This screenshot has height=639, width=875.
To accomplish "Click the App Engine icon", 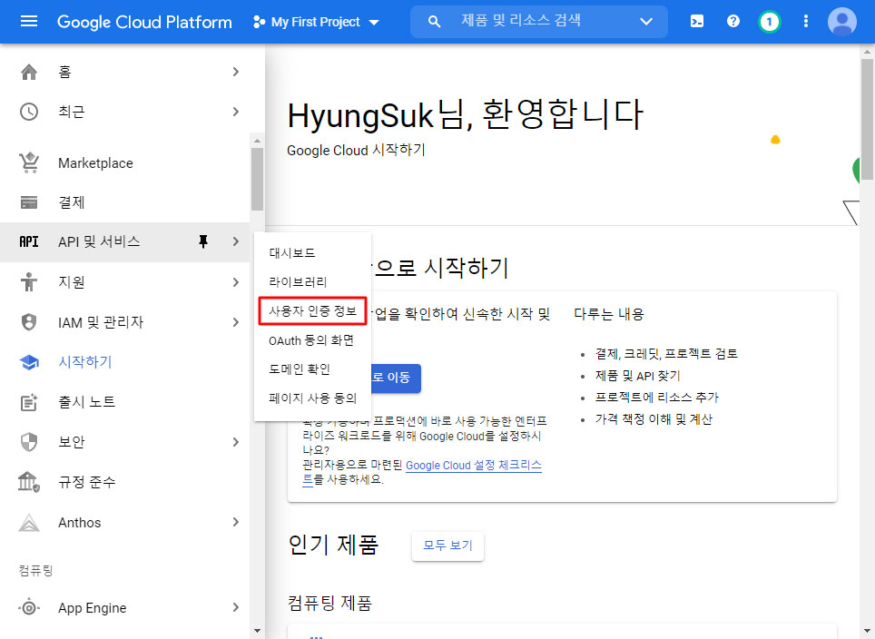I will pyautogui.click(x=29, y=607).
